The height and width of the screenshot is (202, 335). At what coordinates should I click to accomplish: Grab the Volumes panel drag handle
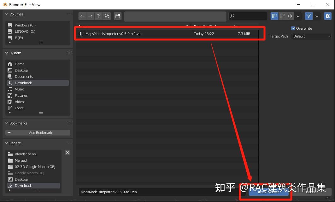69,14
